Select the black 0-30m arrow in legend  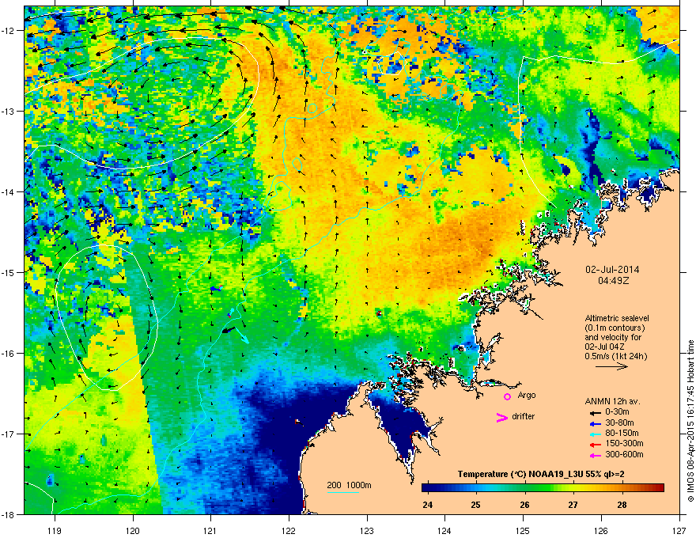(x=594, y=412)
